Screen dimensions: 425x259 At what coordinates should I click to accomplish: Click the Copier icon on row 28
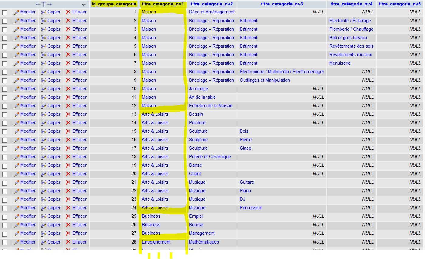point(43,242)
